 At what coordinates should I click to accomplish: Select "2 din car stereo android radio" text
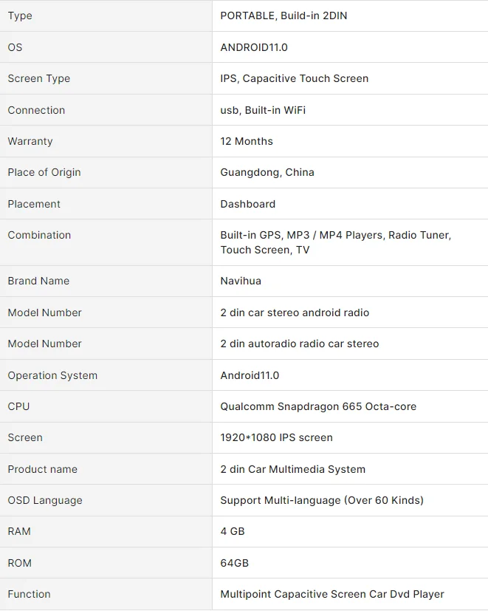[295, 313]
